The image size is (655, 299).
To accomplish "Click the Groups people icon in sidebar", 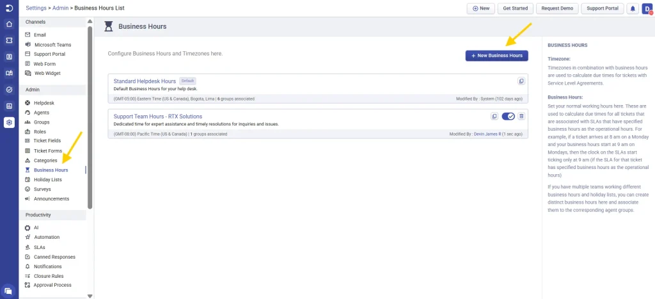I will coord(28,122).
